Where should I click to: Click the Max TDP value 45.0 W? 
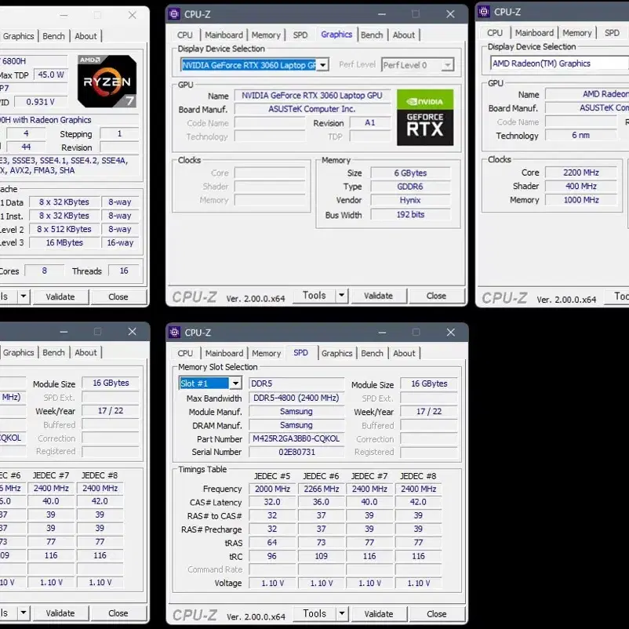click(x=51, y=75)
